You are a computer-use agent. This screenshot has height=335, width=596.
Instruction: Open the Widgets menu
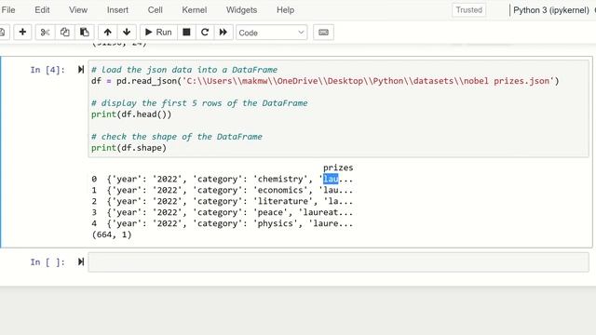(x=241, y=10)
